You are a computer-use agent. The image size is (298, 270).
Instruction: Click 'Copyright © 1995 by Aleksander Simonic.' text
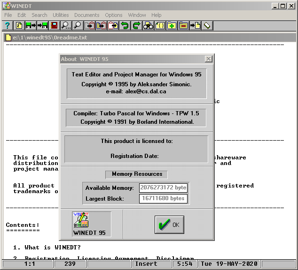[136, 84]
